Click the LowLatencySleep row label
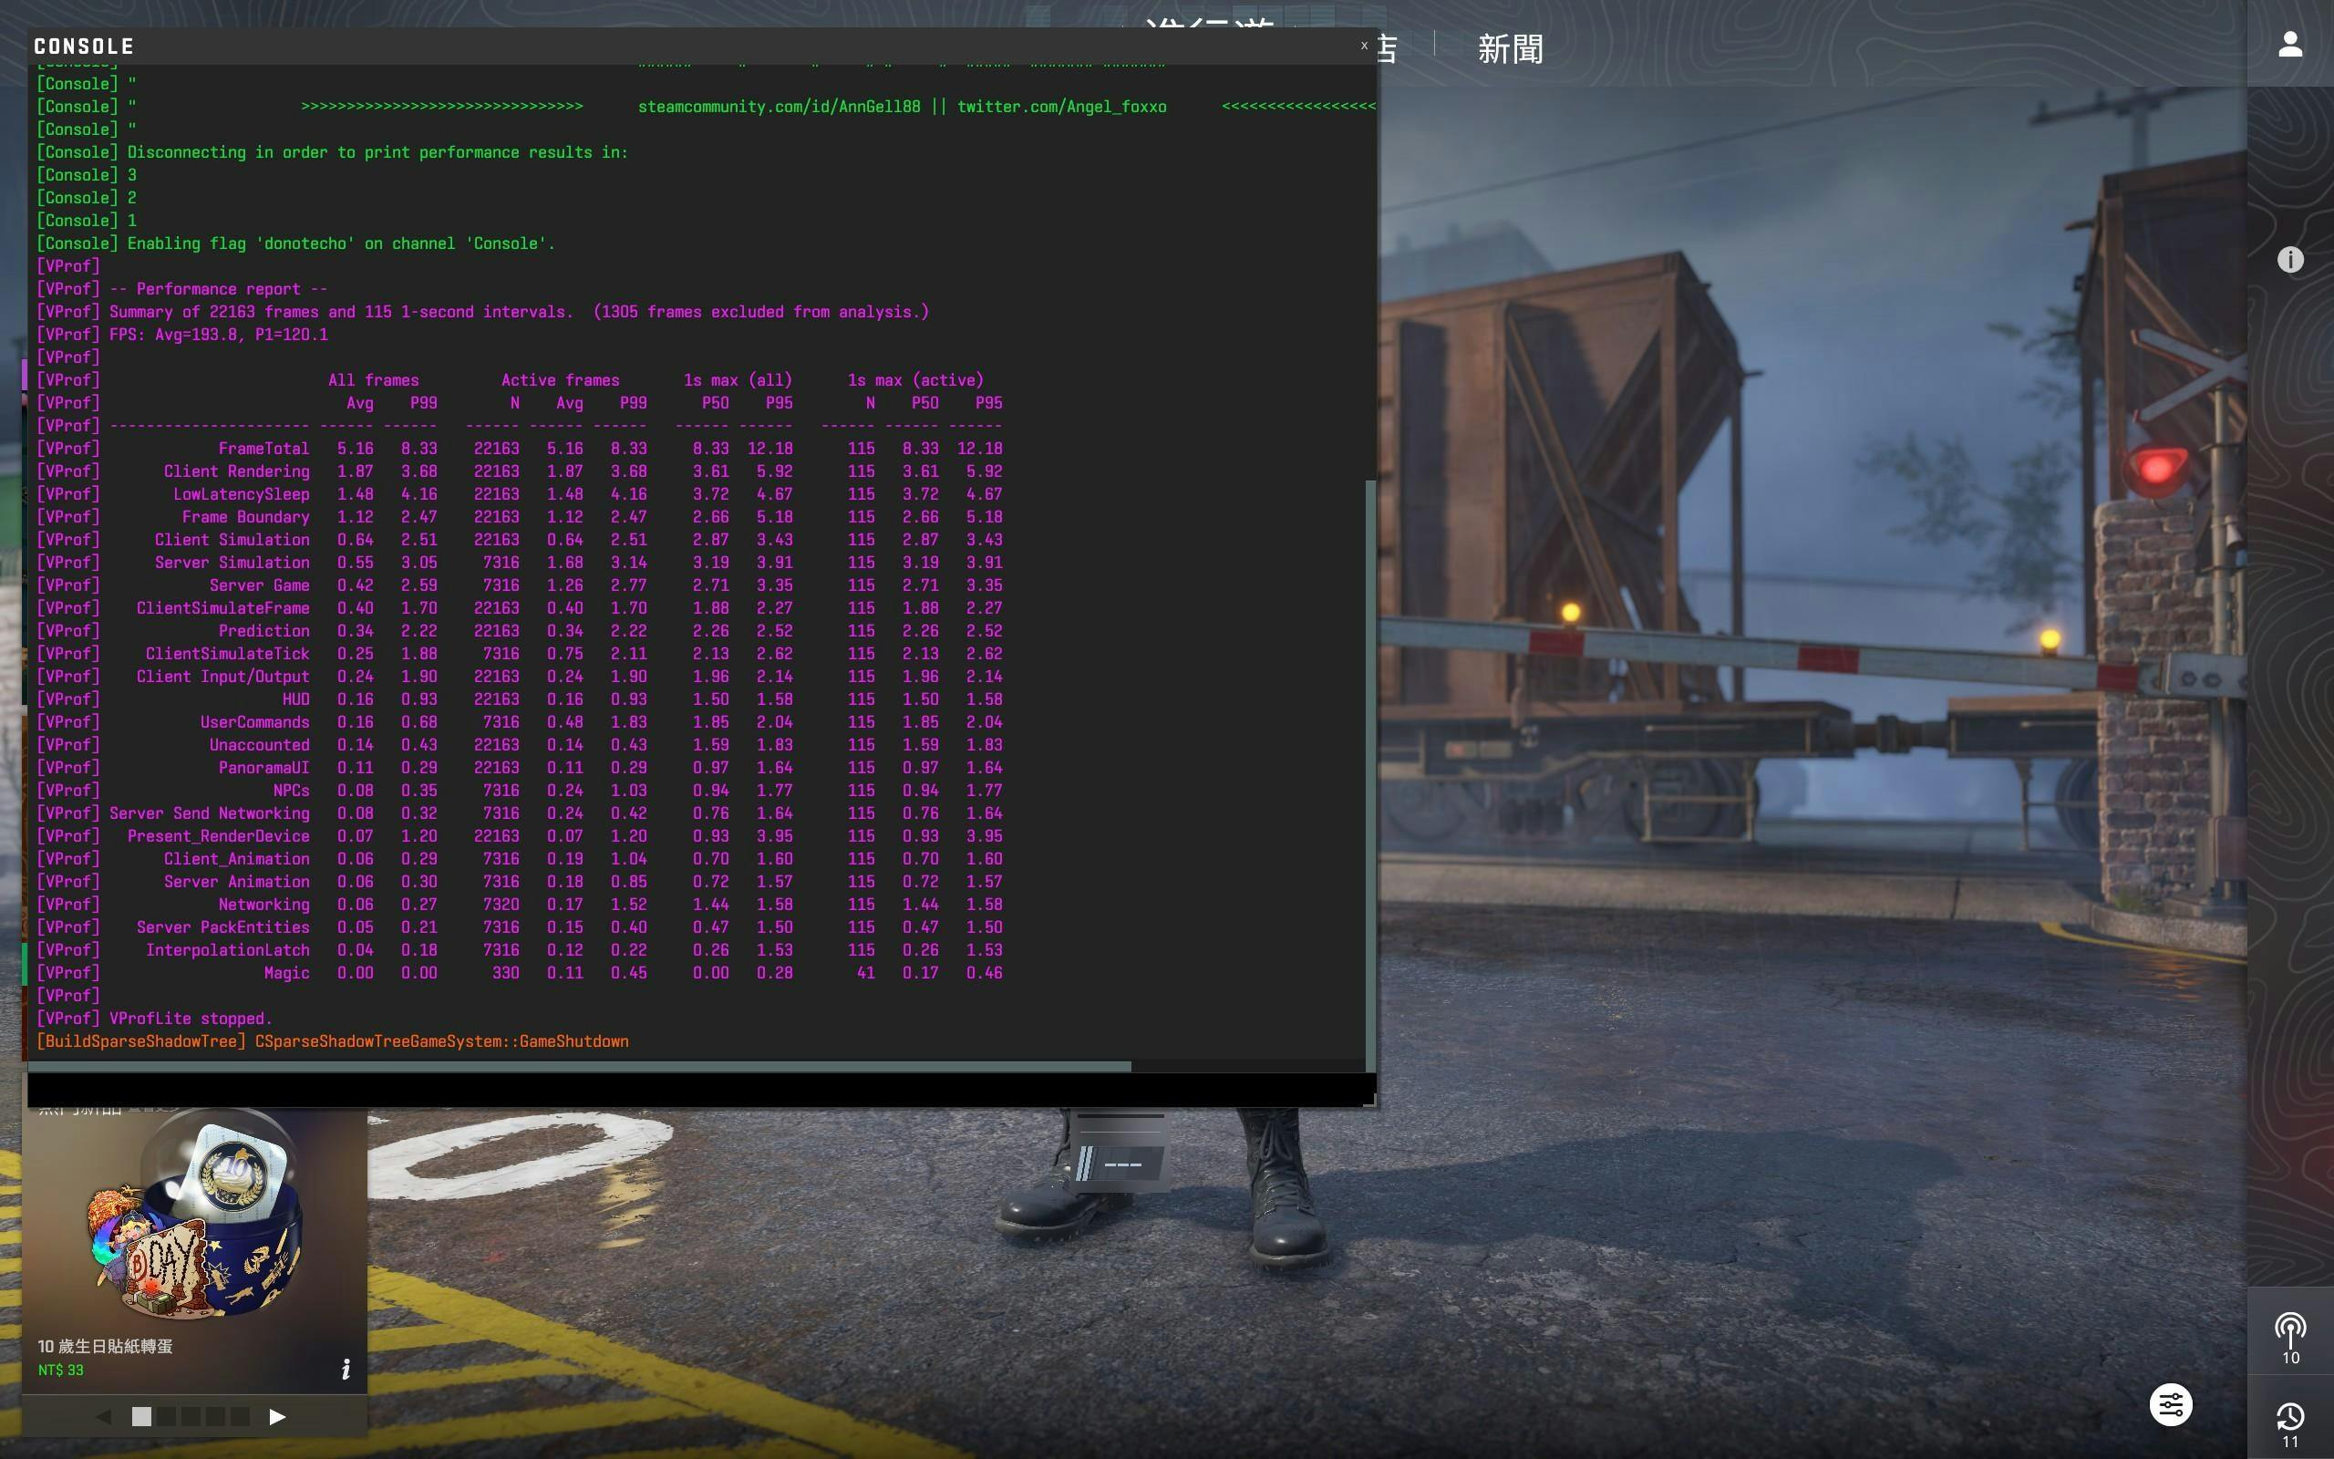Image resolution: width=2334 pixels, height=1459 pixels. point(241,494)
